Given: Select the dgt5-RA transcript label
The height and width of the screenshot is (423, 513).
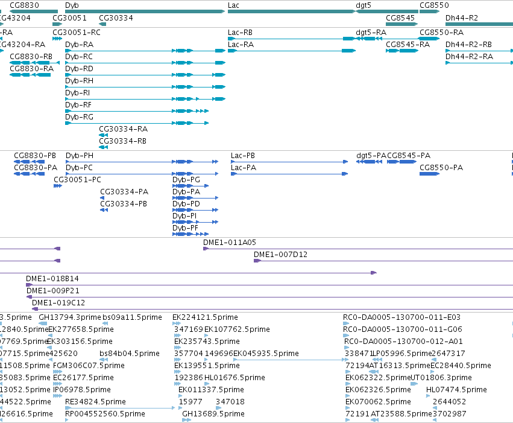Looking at the screenshot, I should (x=371, y=33).
